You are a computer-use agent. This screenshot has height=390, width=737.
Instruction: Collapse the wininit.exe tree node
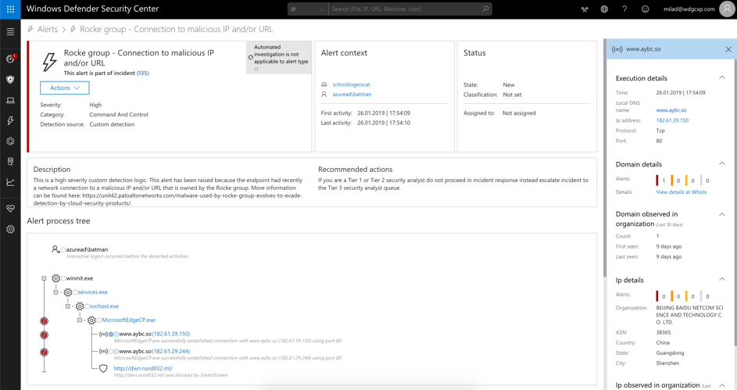[x=44, y=278]
